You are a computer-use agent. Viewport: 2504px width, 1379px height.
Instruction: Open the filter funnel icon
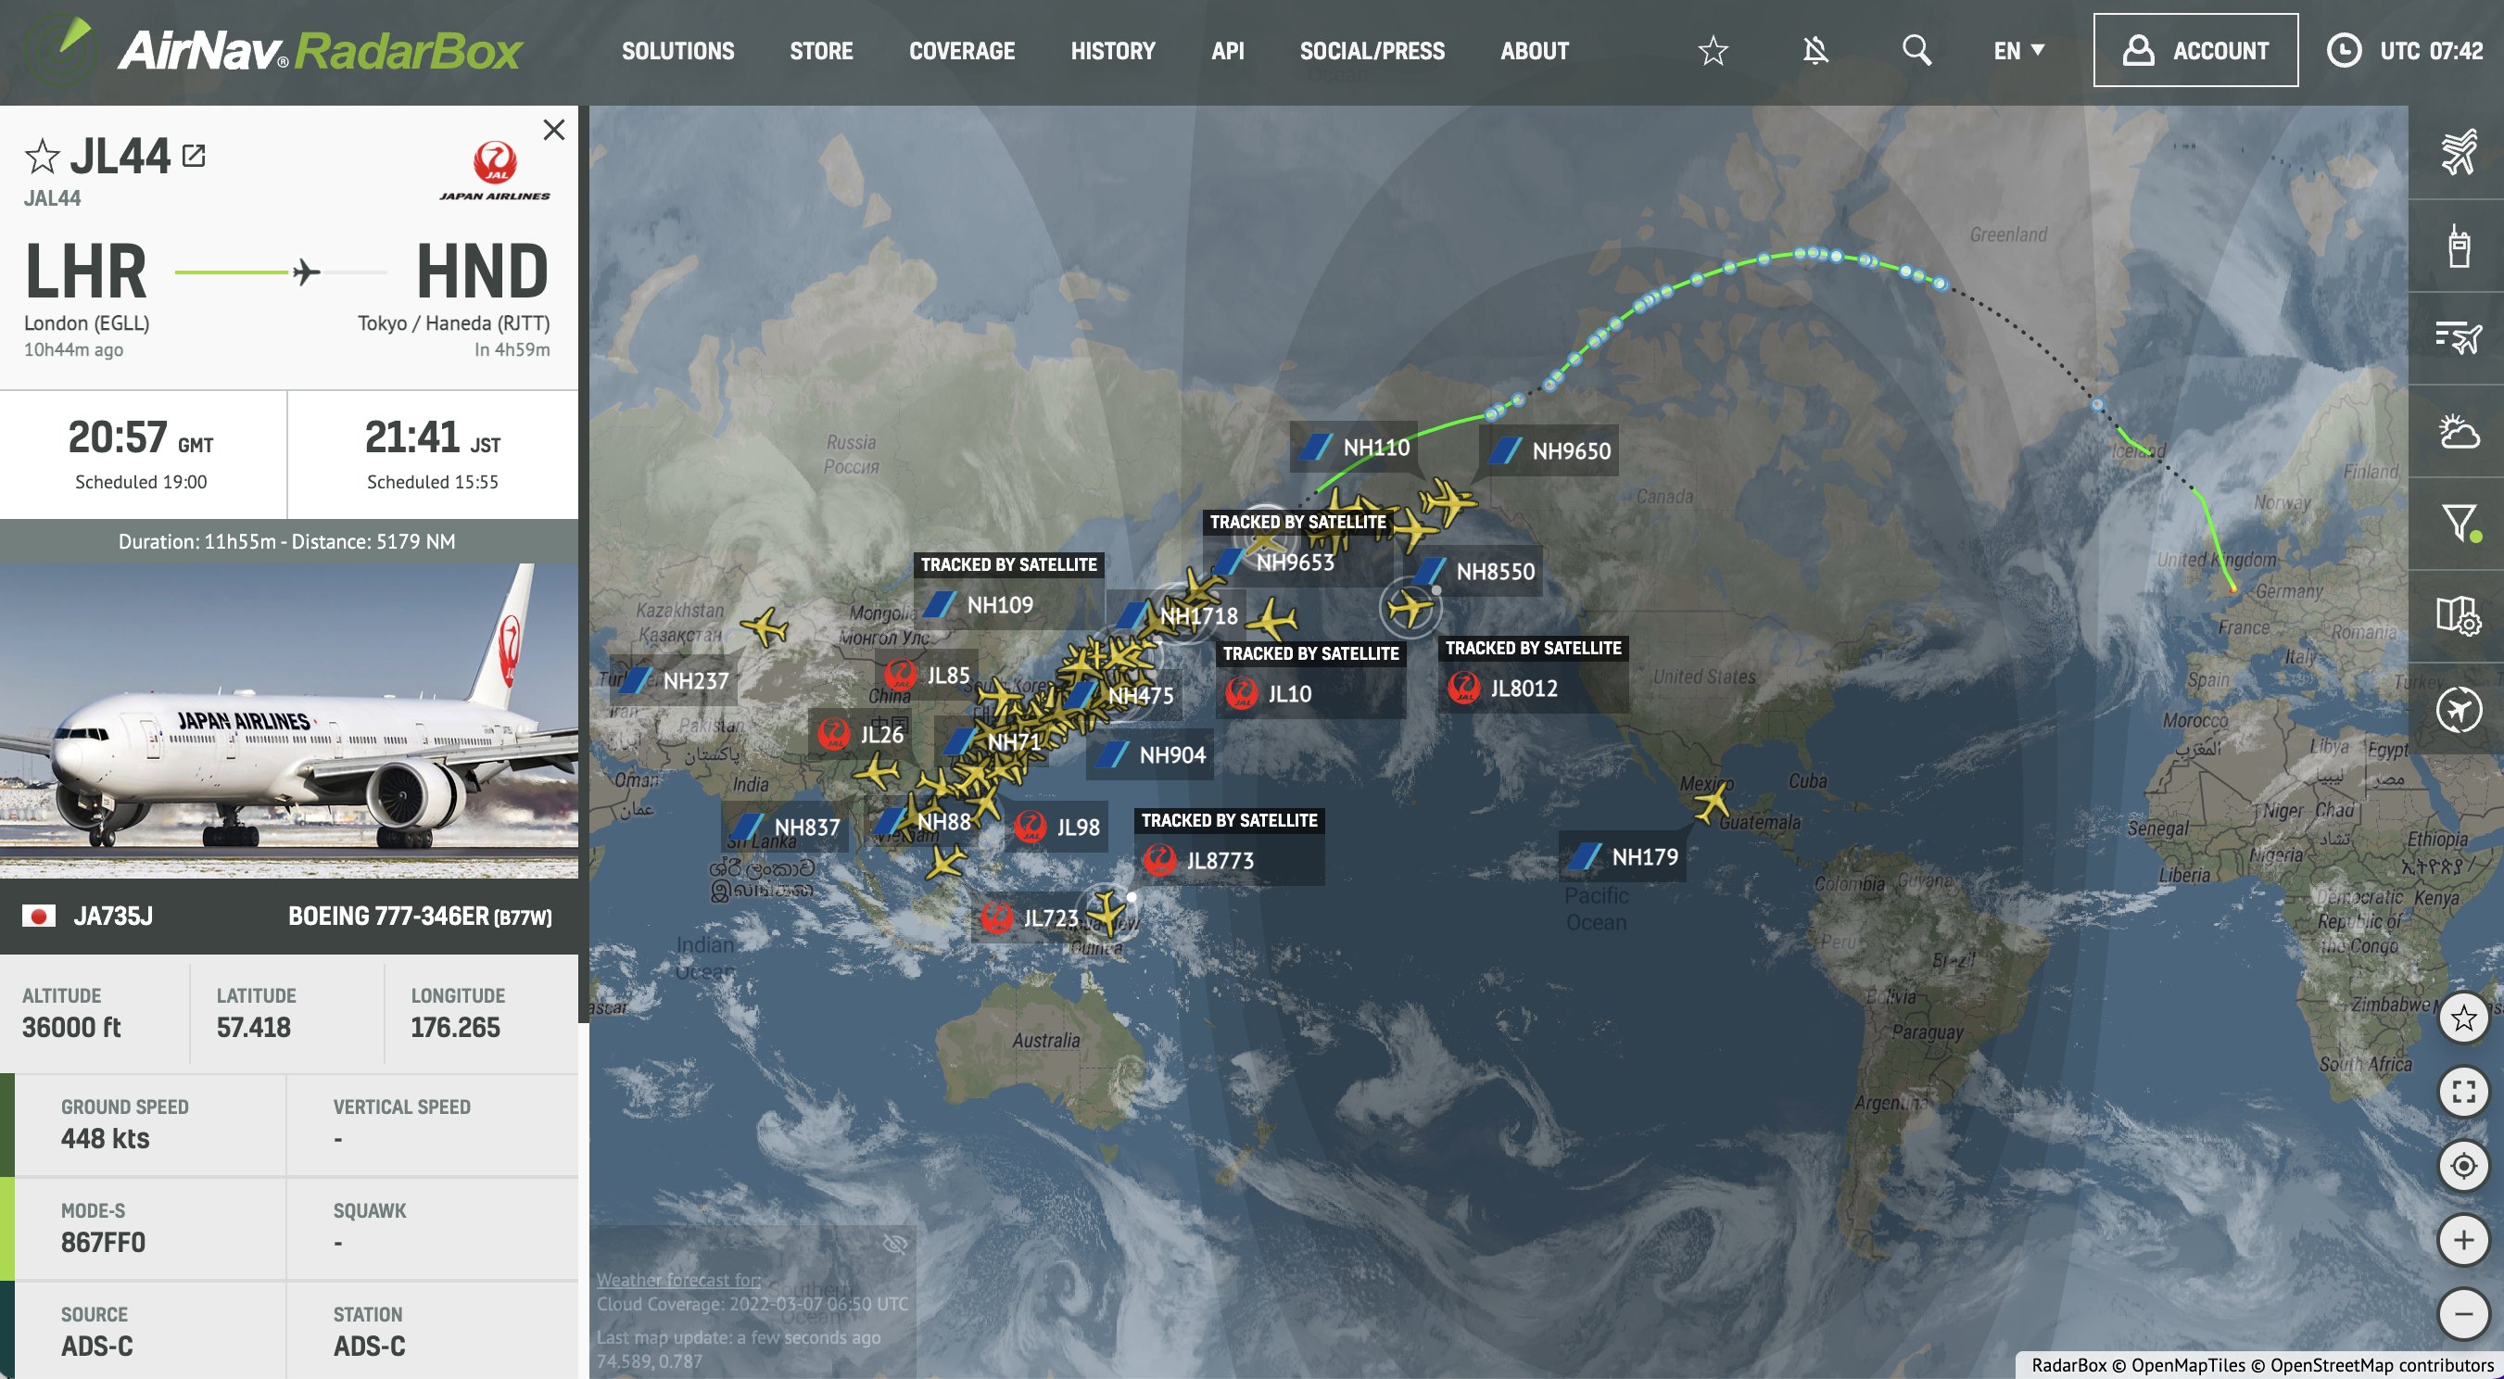pos(2459,523)
